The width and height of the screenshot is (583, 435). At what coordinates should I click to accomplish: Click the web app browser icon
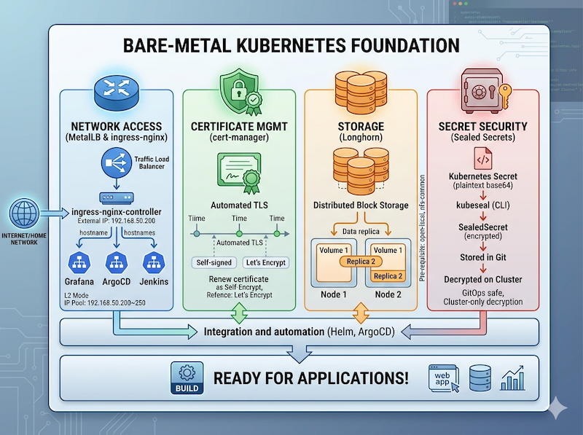445,379
